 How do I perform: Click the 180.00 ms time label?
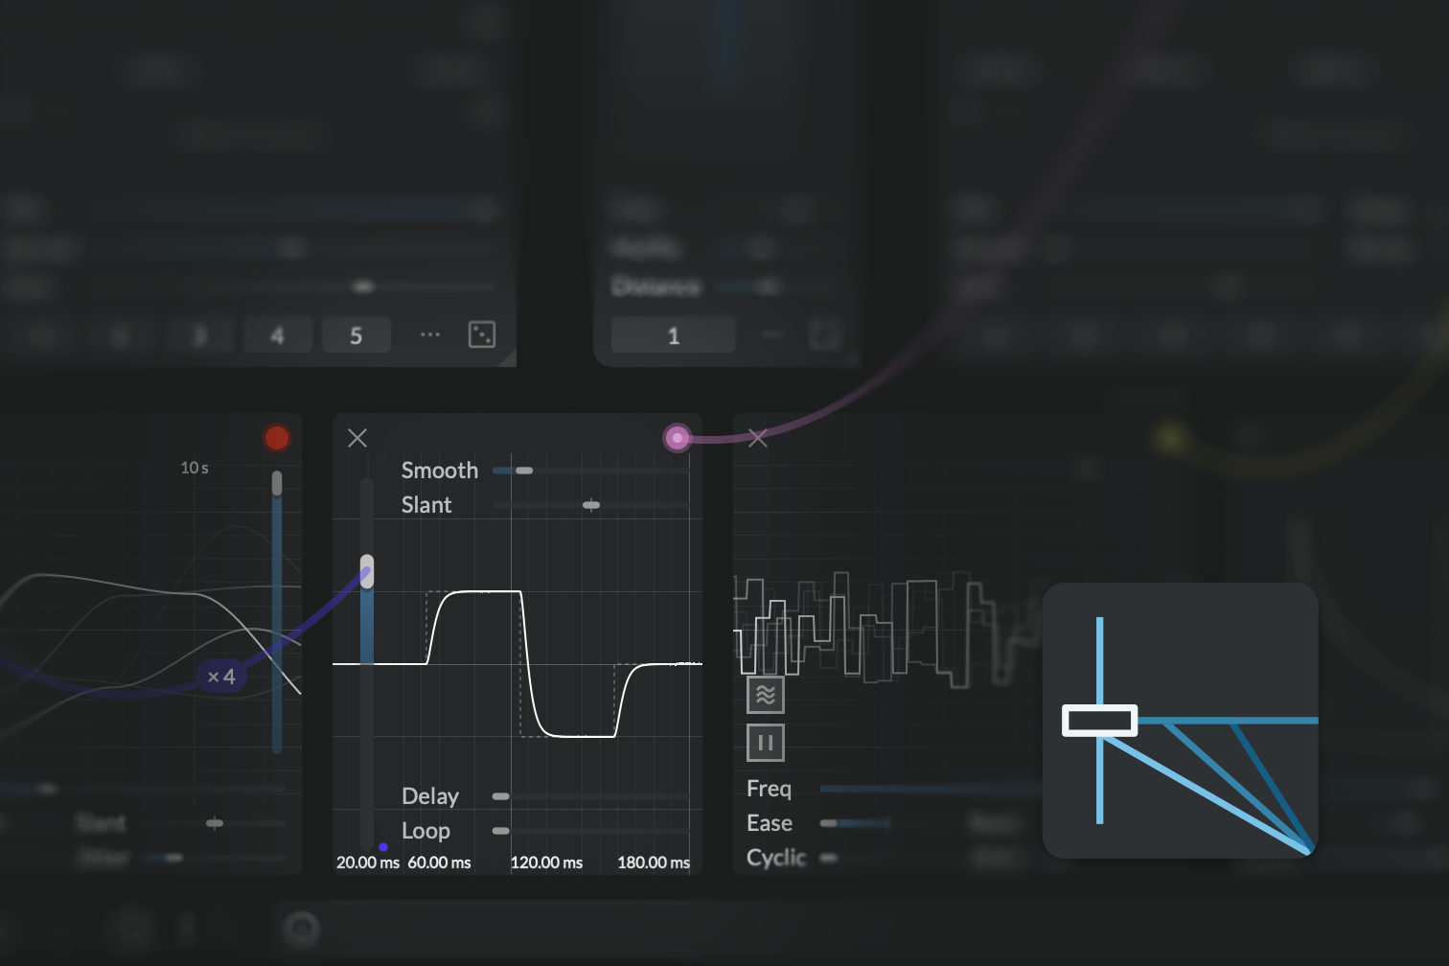tap(654, 862)
